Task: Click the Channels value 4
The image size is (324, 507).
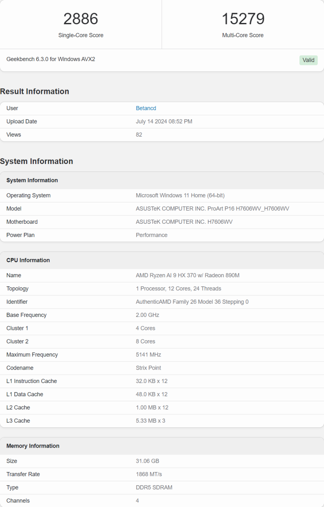Action: click(x=137, y=501)
